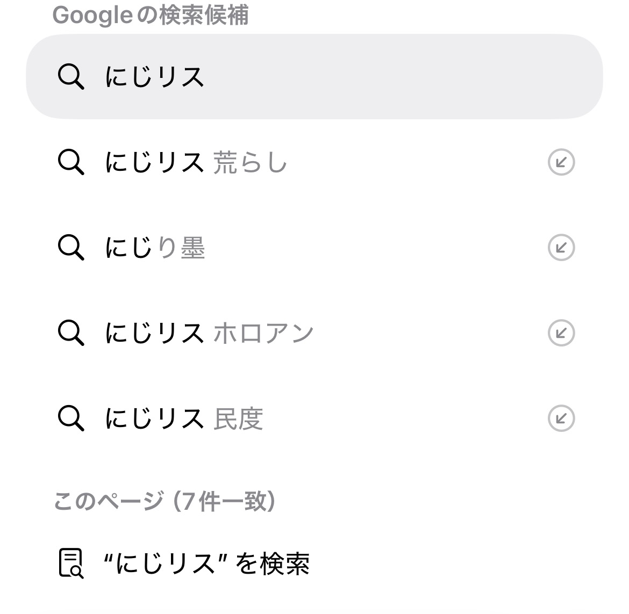
Task: Click search icon next to にじリス ホロアン
Action: click(71, 333)
